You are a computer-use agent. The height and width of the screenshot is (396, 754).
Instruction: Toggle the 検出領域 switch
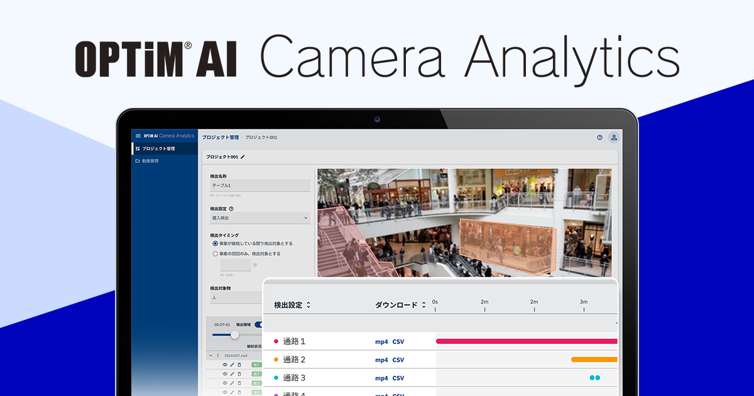(x=259, y=324)
